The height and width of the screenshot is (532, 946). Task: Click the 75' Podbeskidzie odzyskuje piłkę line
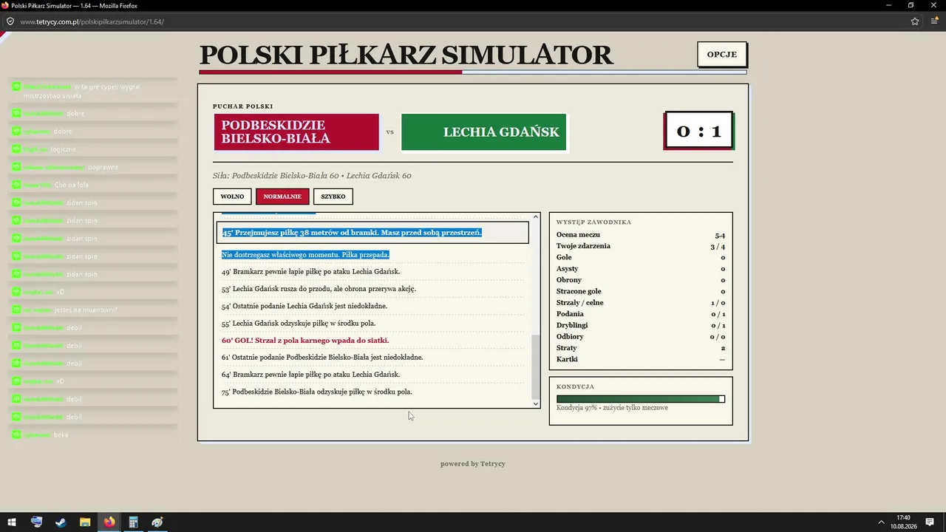tap(317, 392)
